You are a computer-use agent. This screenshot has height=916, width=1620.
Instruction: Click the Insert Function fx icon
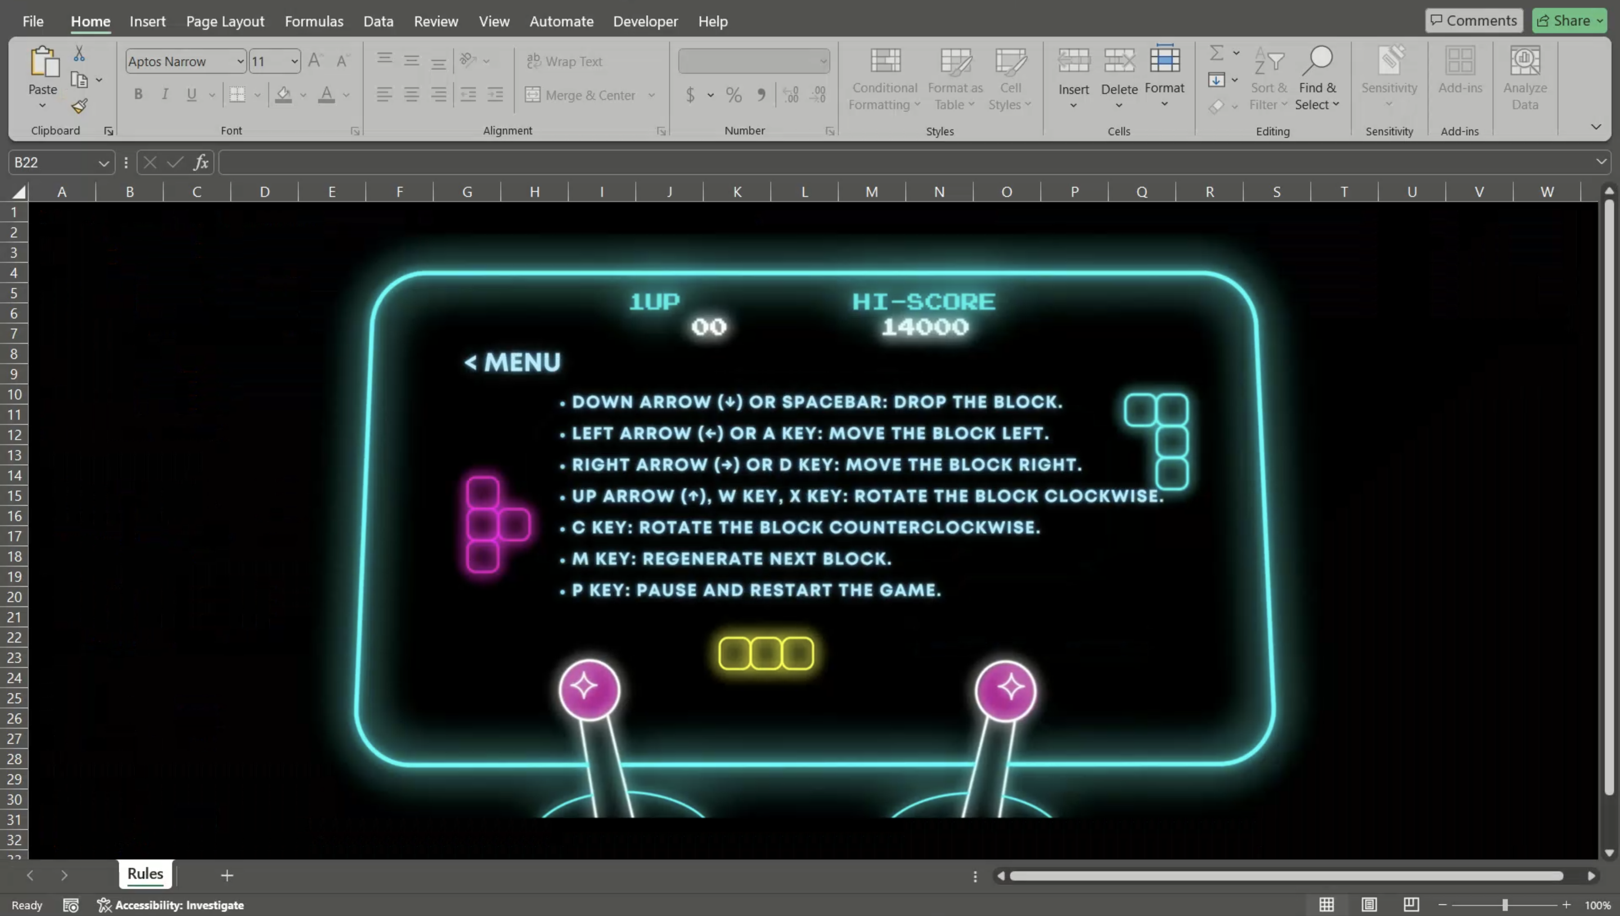coord(201,162)
